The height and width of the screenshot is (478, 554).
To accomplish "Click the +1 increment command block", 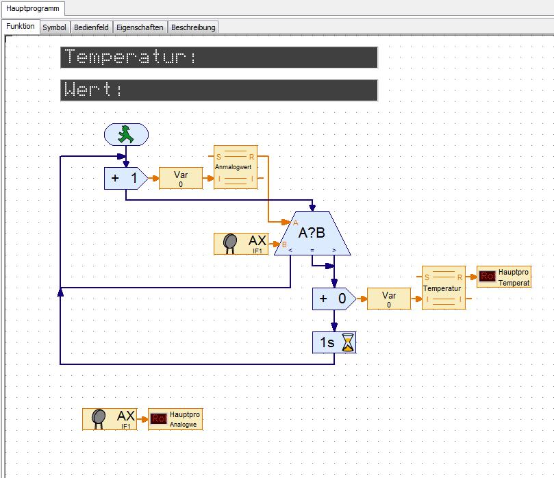I will pyautogui.click(x=123, y=178).
